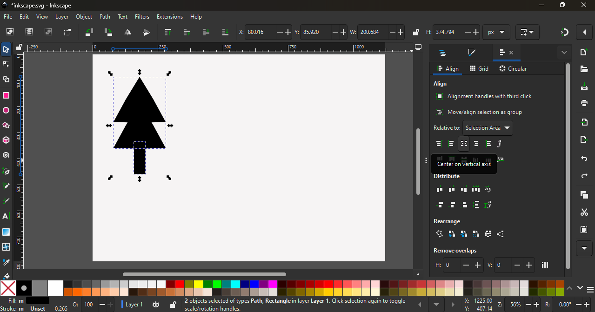Viewport: 595px width, 312px height.
Task: Select the Mesh gradient tool
Action: [x=6, y=247]
